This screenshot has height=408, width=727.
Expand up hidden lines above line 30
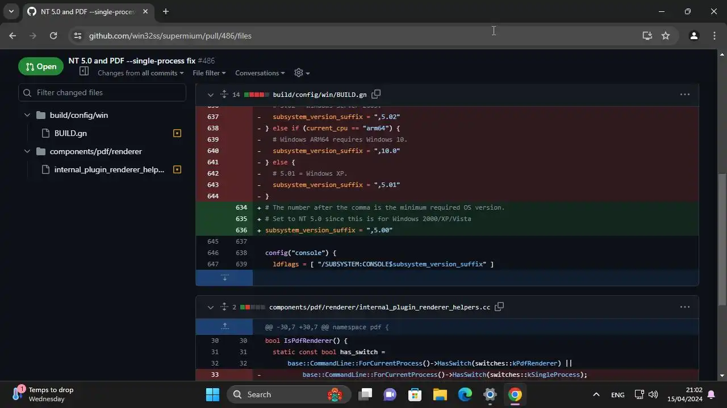pyautogui.click(x=224, y=327)
